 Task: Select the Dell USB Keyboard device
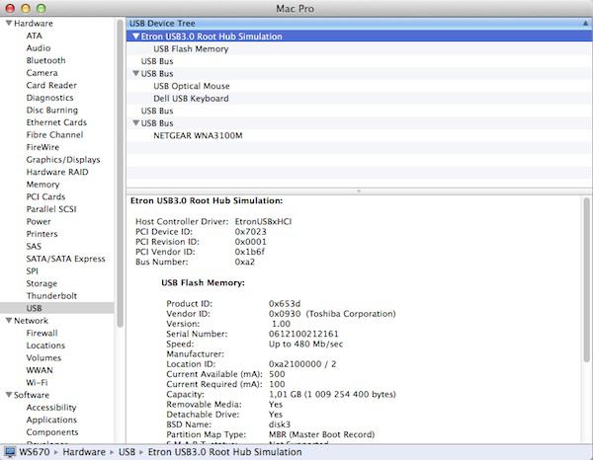(x=191, y=99)
